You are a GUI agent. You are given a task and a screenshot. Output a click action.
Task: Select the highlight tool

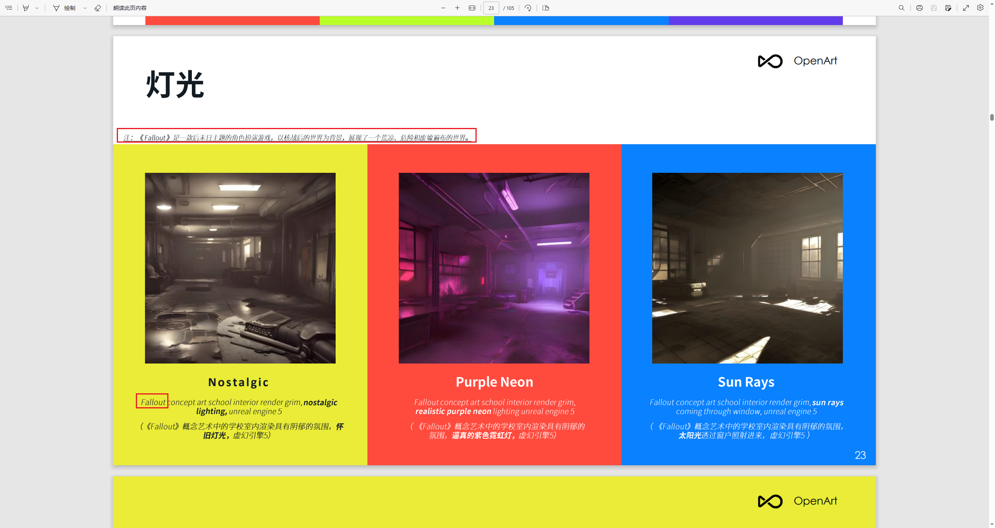coord(26,8)
